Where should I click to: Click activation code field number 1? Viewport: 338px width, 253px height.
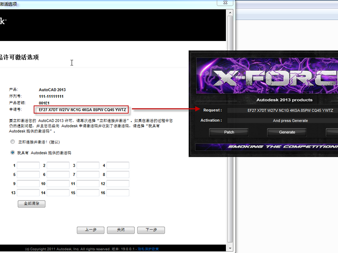tap(28, 166)
